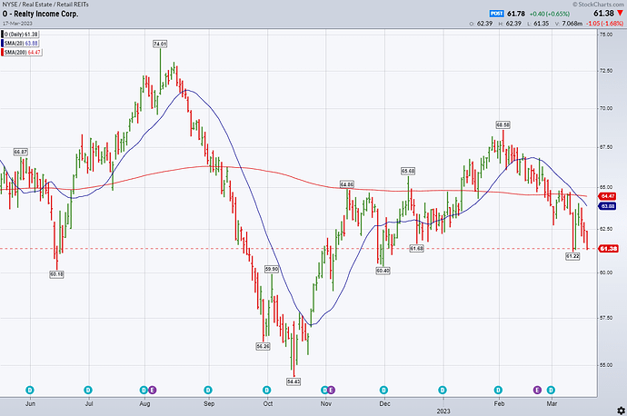Click the NYSE / Real Estate / Retail REITs text
627x416 pixels.
tap(45, 5)
